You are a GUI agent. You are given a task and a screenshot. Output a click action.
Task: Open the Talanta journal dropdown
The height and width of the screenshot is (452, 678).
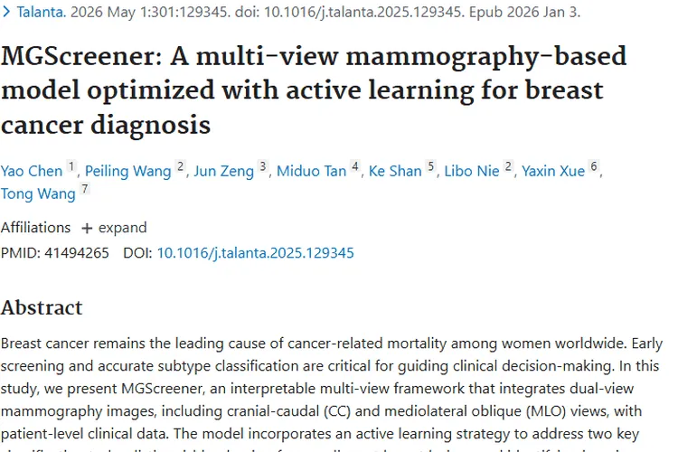click(x=42, y=14)
